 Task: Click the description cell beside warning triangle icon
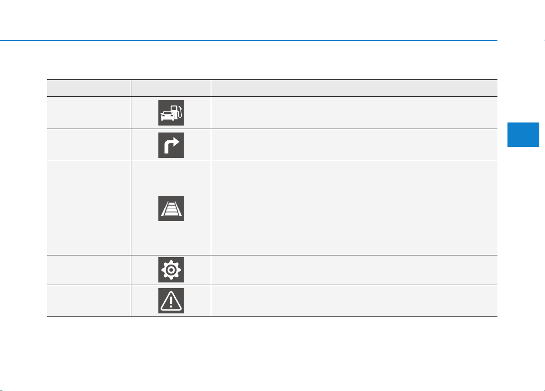tap(354, 301)
